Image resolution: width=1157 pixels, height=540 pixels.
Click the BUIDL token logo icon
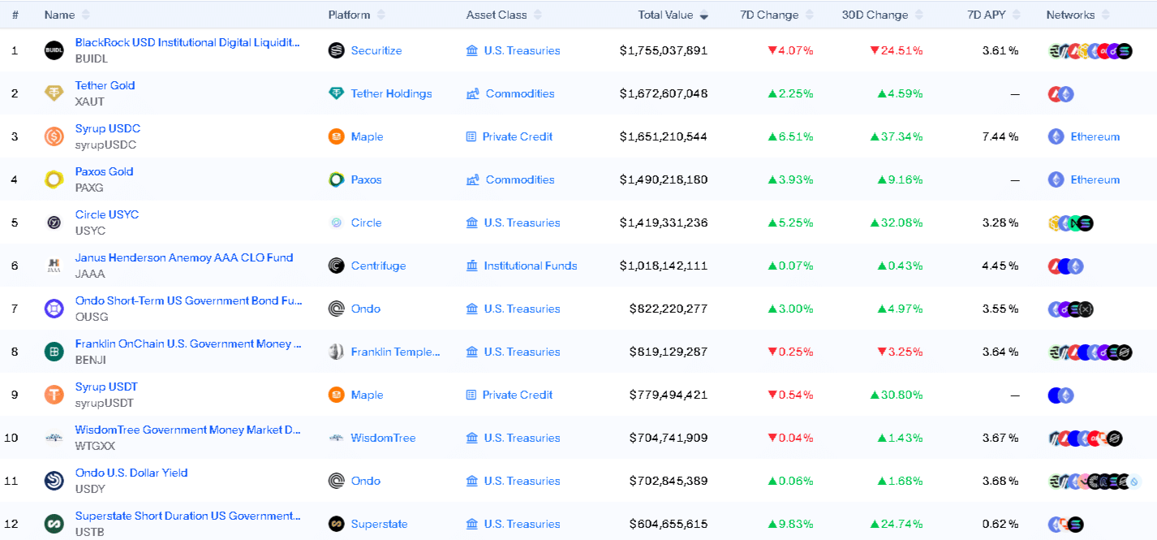pyautogui.click(x=54, y=50)
